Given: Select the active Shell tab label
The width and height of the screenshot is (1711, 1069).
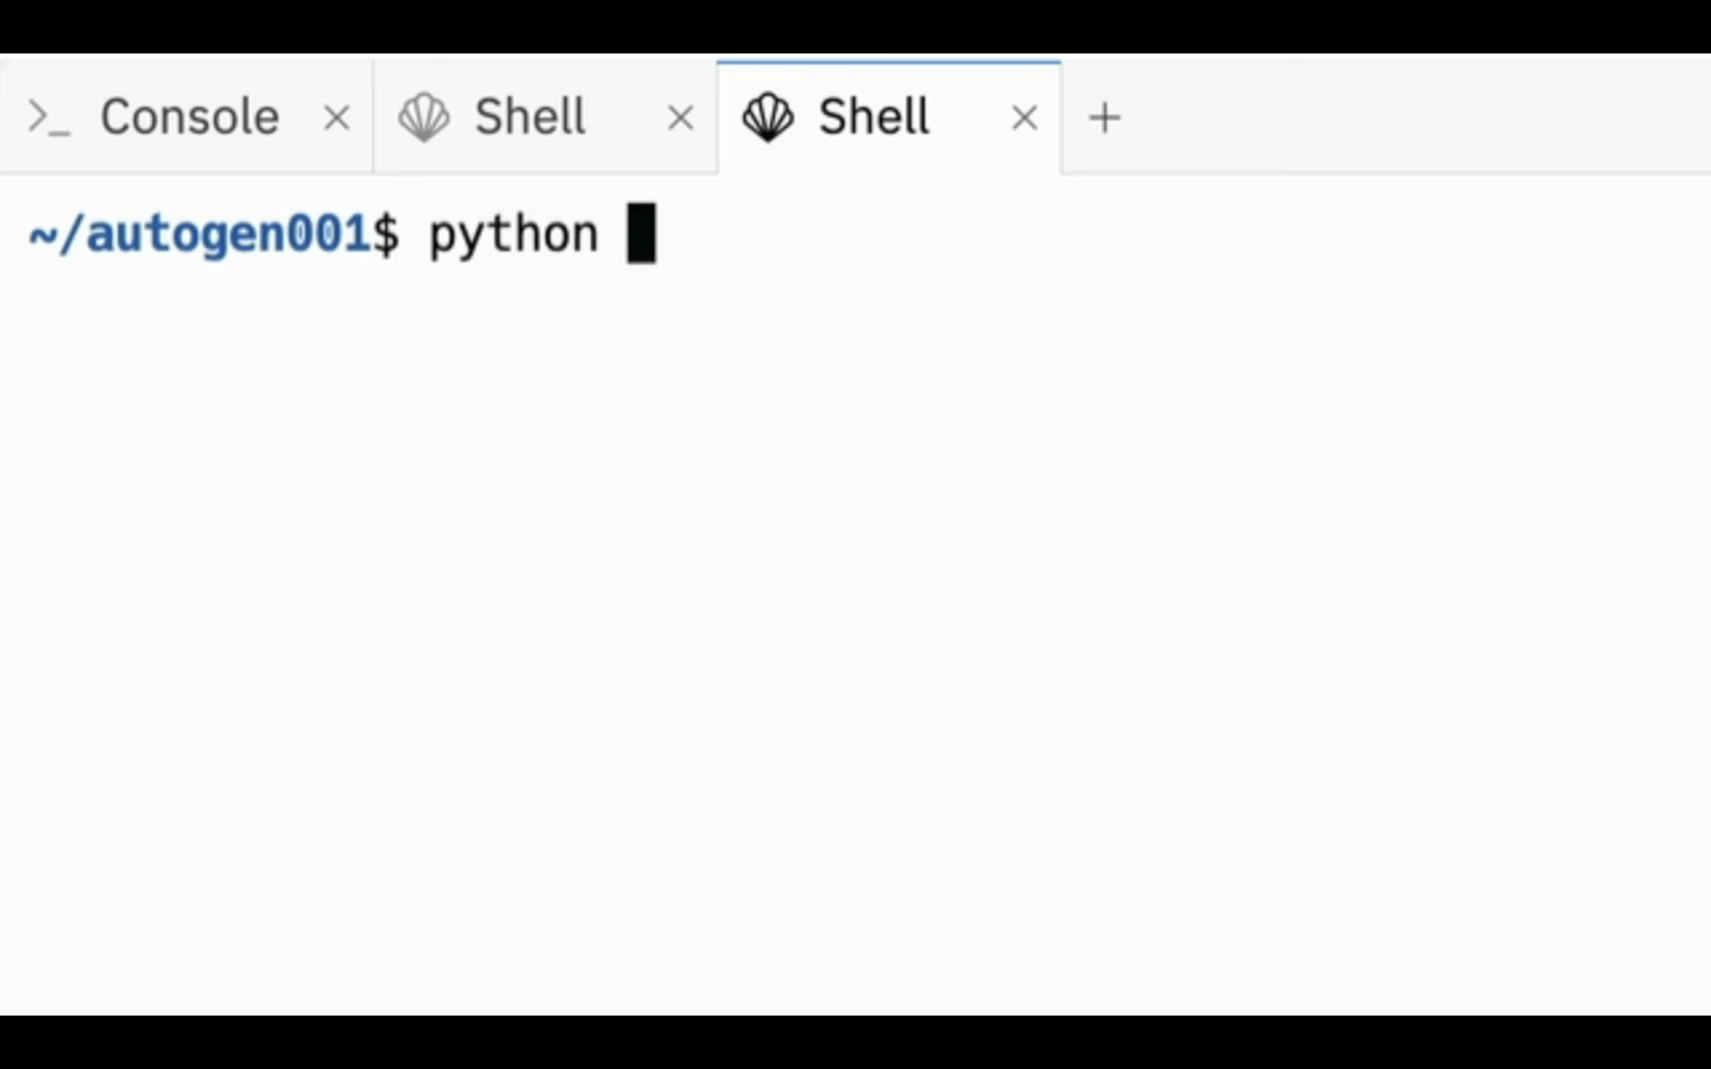Looking at the screenshot, I should click(873, 116).
